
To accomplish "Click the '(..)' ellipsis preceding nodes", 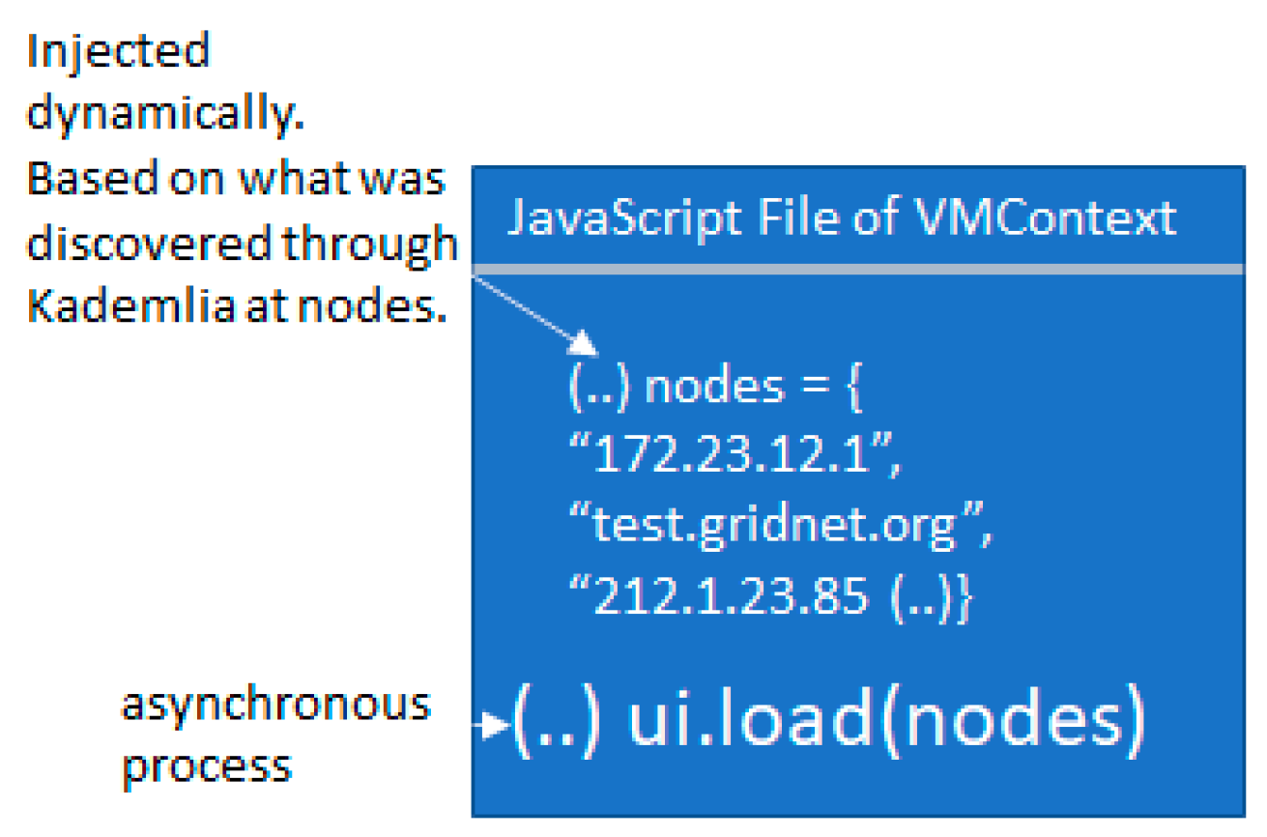I will [x=599, y=387].
